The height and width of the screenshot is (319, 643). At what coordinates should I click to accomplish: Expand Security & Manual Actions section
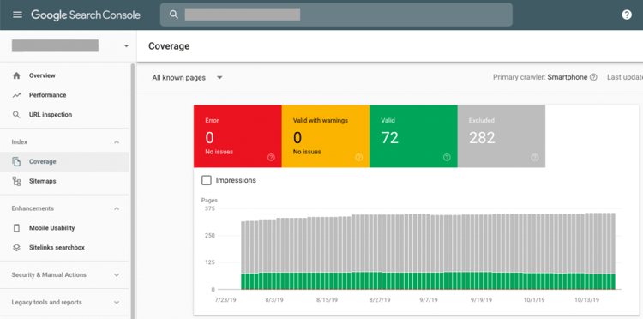117,275
